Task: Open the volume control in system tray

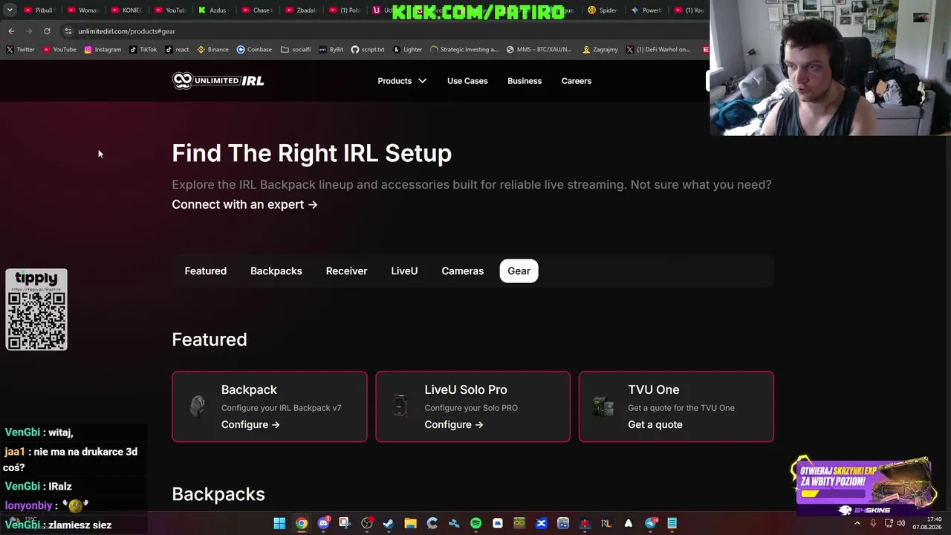Action: point(901,524)
